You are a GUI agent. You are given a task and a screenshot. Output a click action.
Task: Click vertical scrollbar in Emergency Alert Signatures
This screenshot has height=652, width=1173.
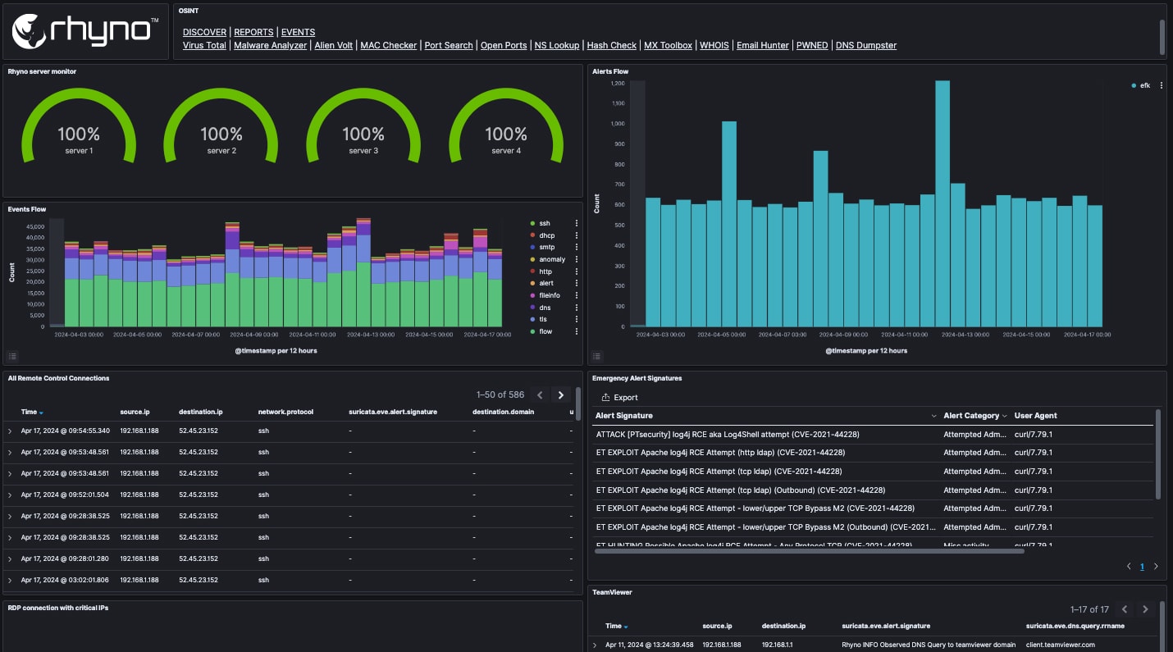tap(1158, 454)
